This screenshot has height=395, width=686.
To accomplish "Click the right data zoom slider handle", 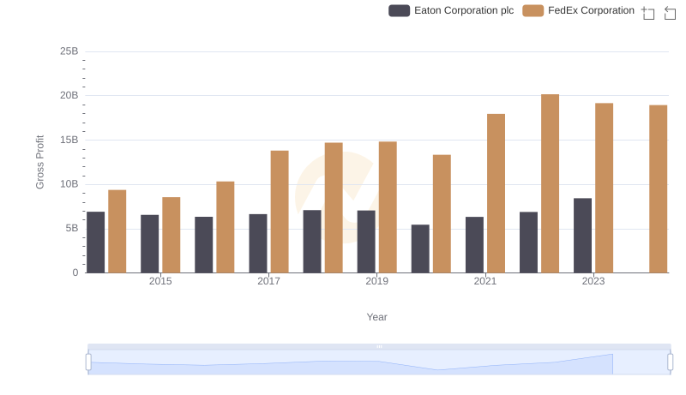I will (x=671, y=362).
